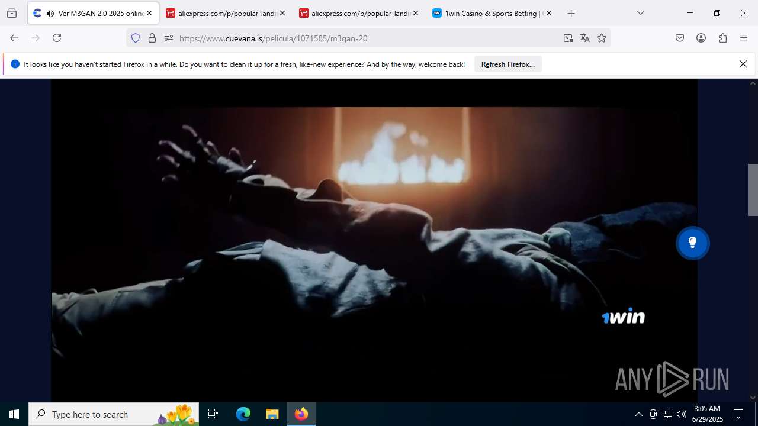Viewport: 758px width, 426px height.
Task: Open Windows notification center
Action: tap(738, 414)
